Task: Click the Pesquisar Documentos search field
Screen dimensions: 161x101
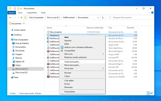Action: click(x=130, y=17)
